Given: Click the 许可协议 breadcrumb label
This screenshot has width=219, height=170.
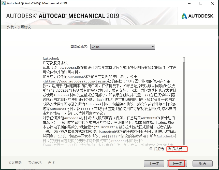Looking at the screenshot, I should pos(24,27).
